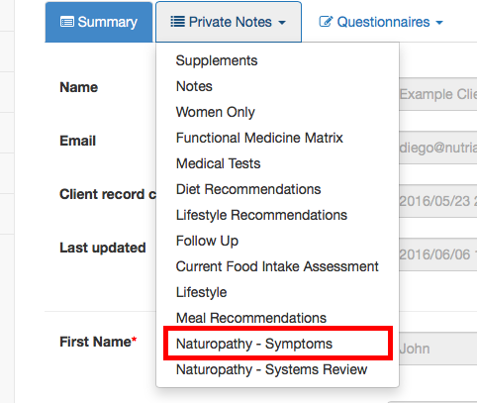Viewport: 477px width, 403px height.
Task: Click the Questionnaires edit pencil icon
Action: pyautogui.click(x=326, y=22)
